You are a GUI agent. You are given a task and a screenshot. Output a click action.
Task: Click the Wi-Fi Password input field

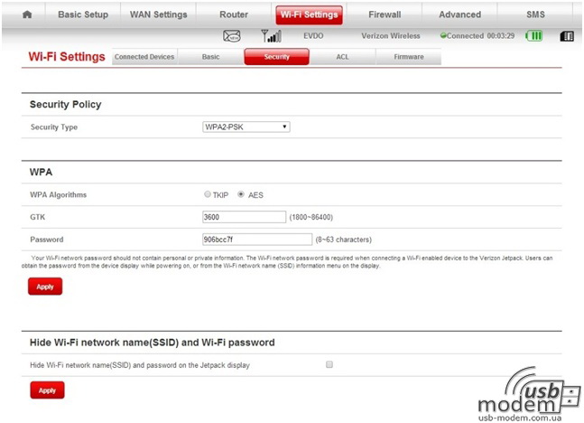click(x=257, y=240)
